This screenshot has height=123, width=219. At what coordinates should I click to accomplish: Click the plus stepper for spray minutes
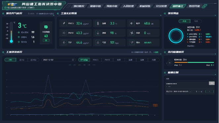[201, 92]
